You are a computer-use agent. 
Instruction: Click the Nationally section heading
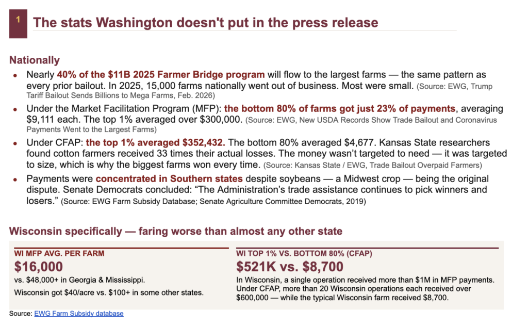35,60
